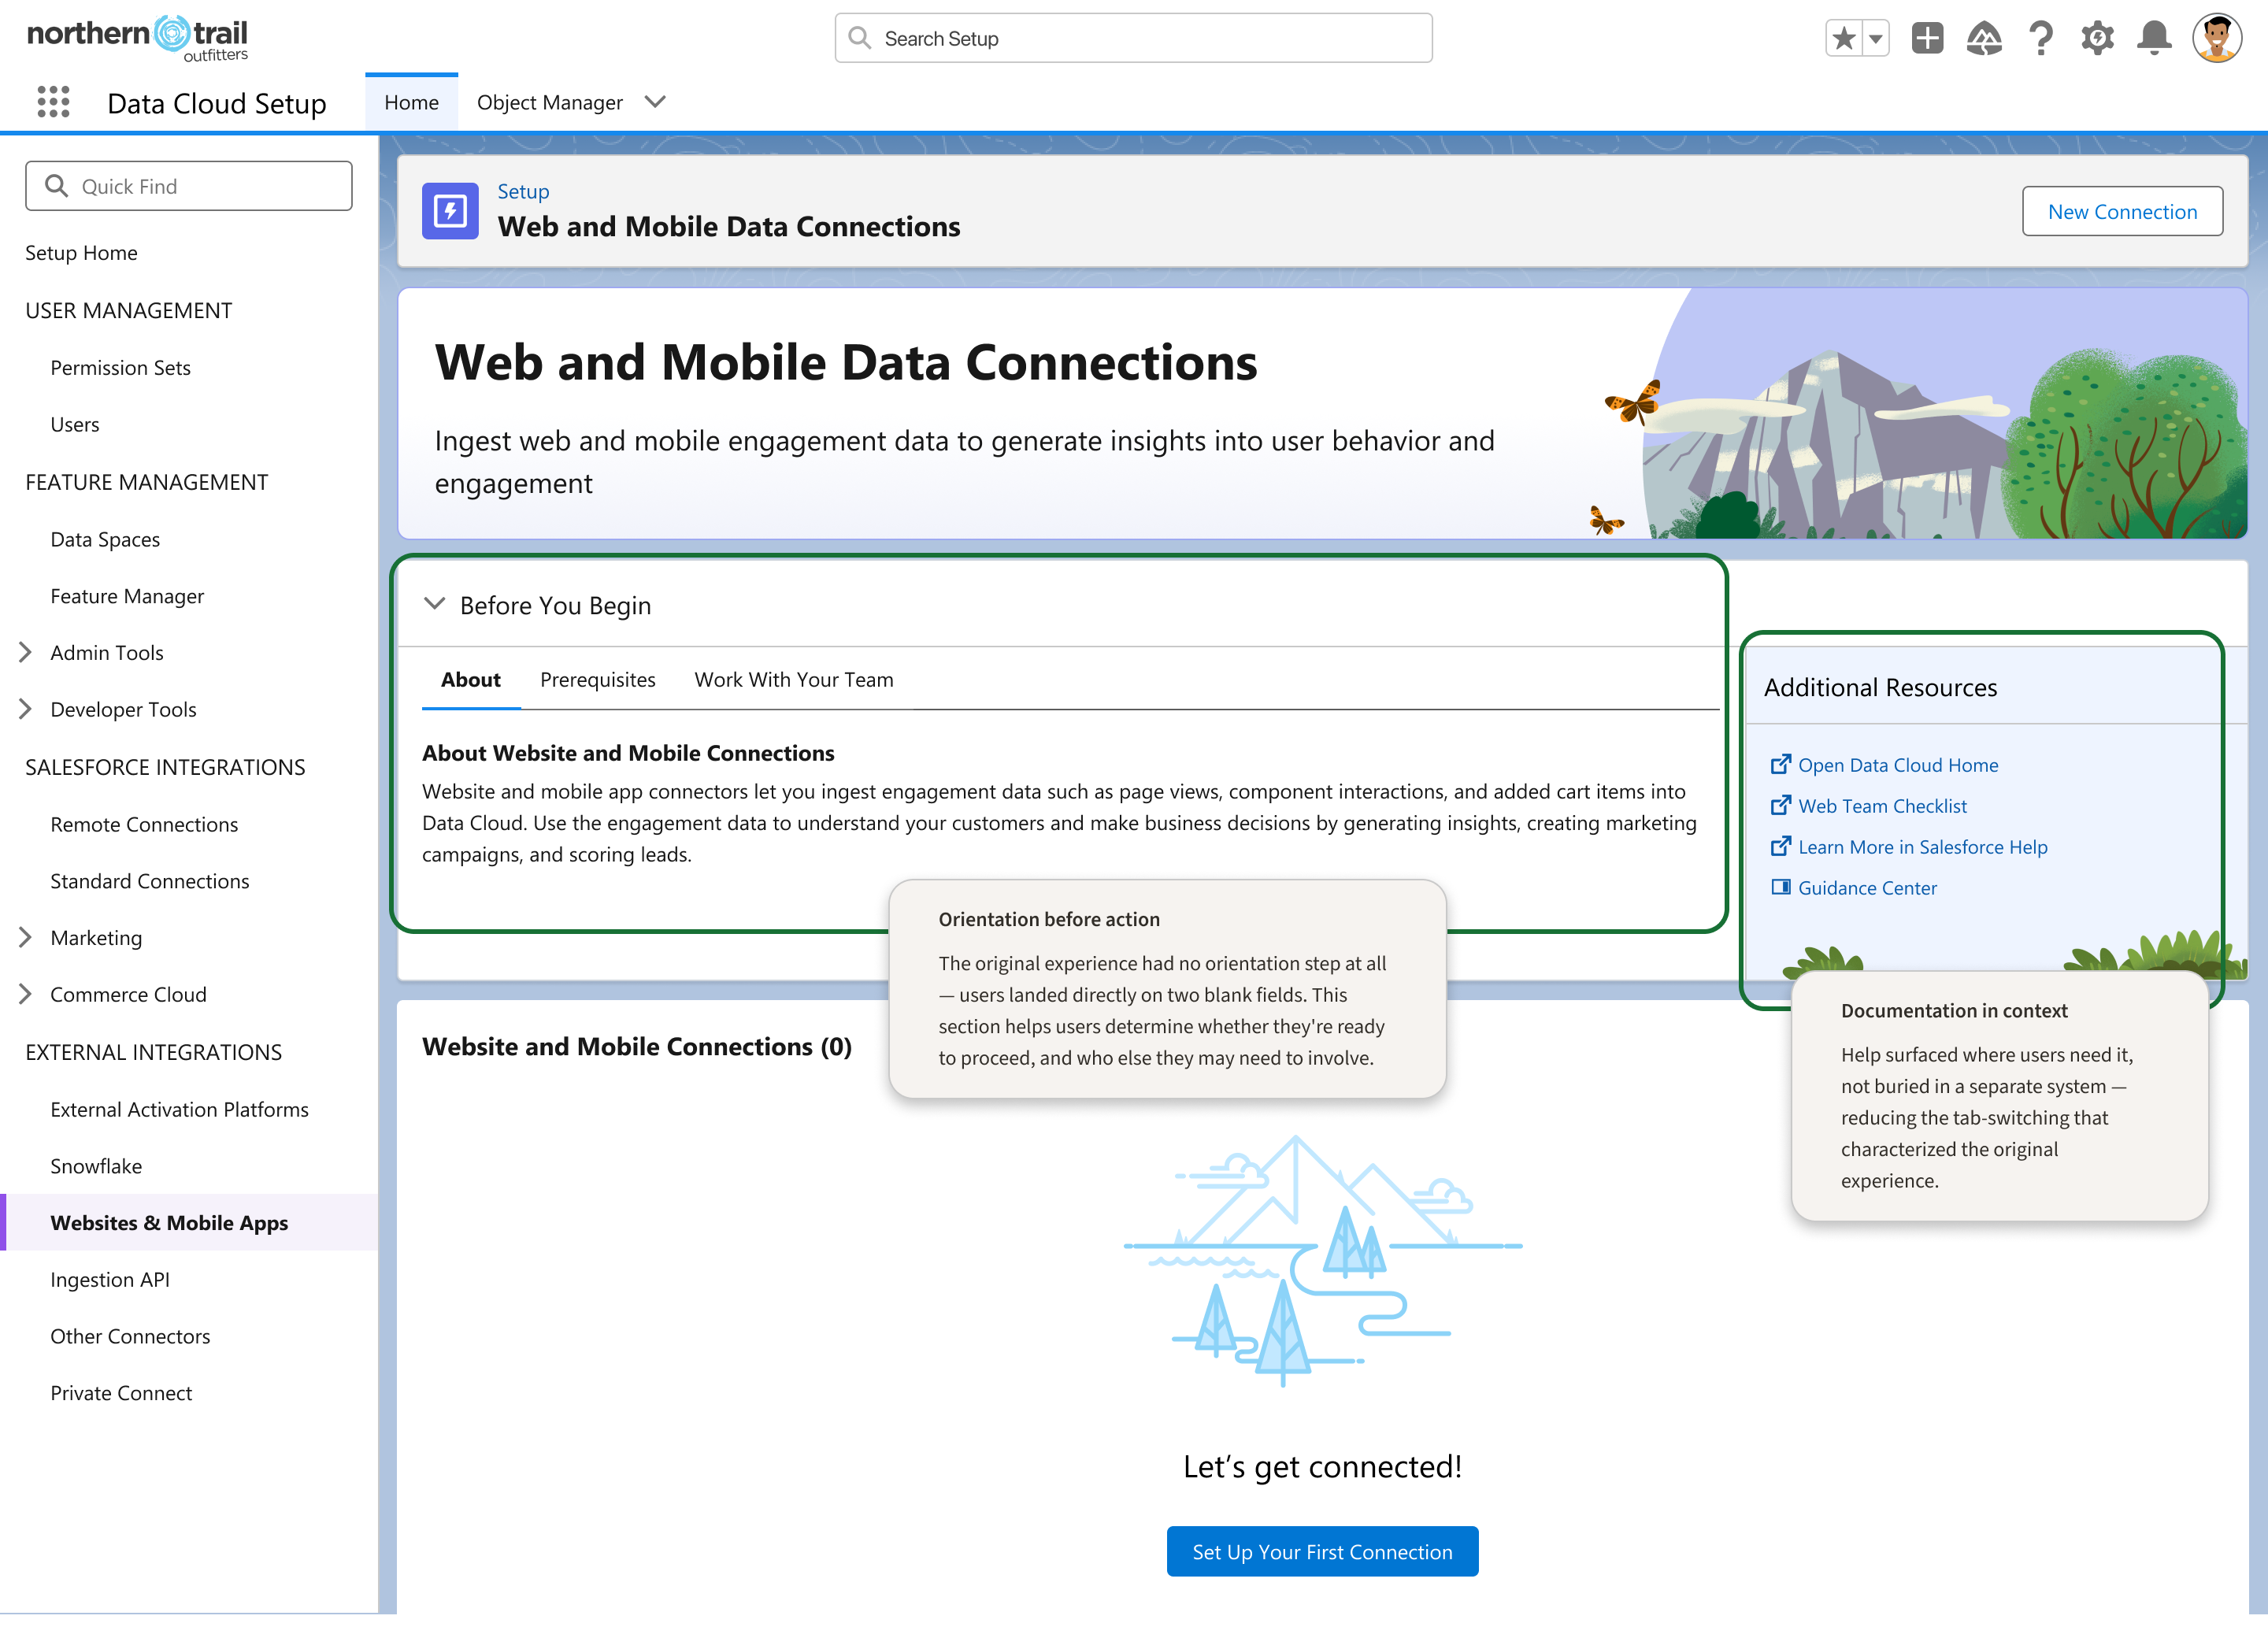The height and width of the screenshot is (1649, 2268).
Task: Switch to the Prerequisites tab
Action: (598, 680)
